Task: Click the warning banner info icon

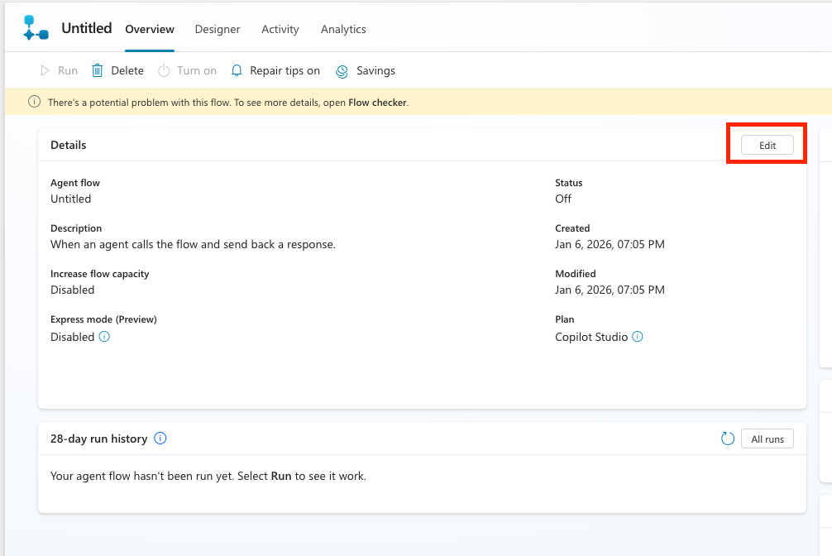Action: tap(34, 103)
